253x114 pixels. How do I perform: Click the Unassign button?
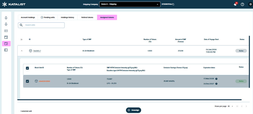133,110
